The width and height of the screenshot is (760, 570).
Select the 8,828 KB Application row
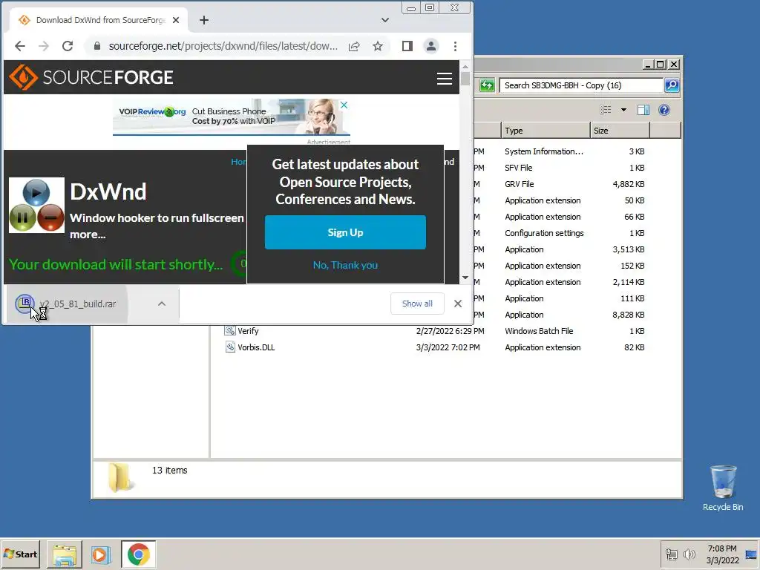coord(574,315)
